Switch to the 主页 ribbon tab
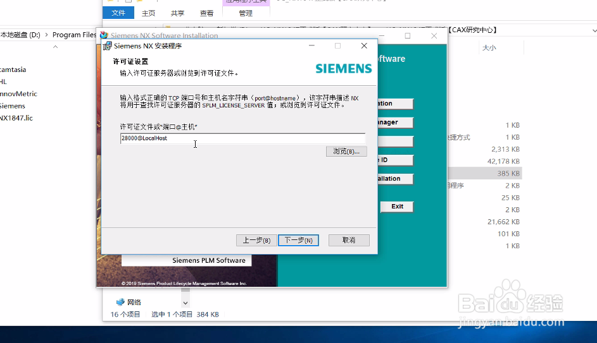The width and height of the screenshot is (597, 343). click(x=148, y=13)
